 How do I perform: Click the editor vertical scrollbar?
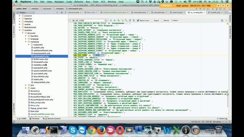228,99
